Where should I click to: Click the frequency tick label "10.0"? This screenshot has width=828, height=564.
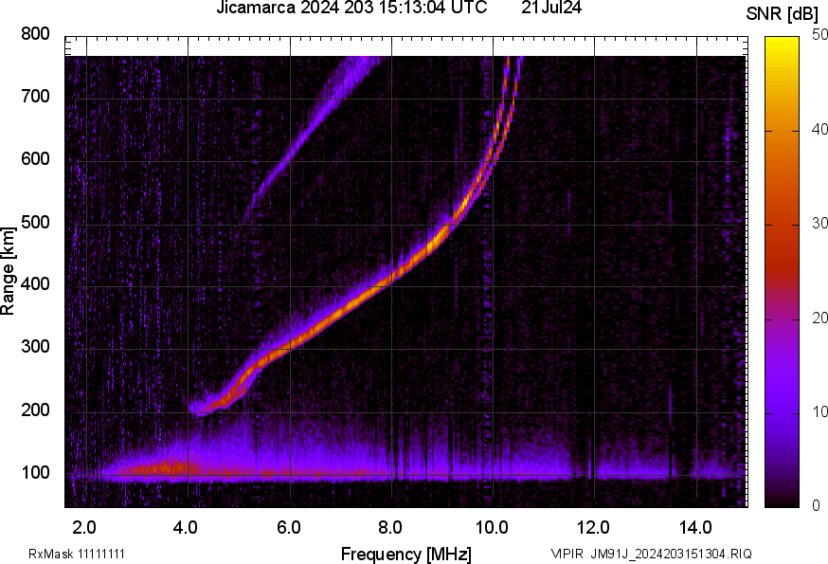pyautogui.click(x=492, y=528)
